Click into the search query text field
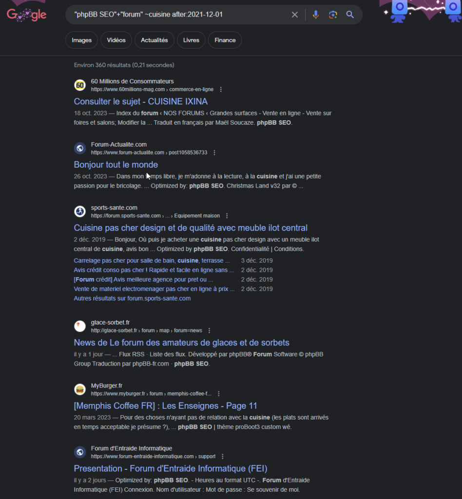The width and height of the screenshot is (462, 499). click(x=178, y=15)
